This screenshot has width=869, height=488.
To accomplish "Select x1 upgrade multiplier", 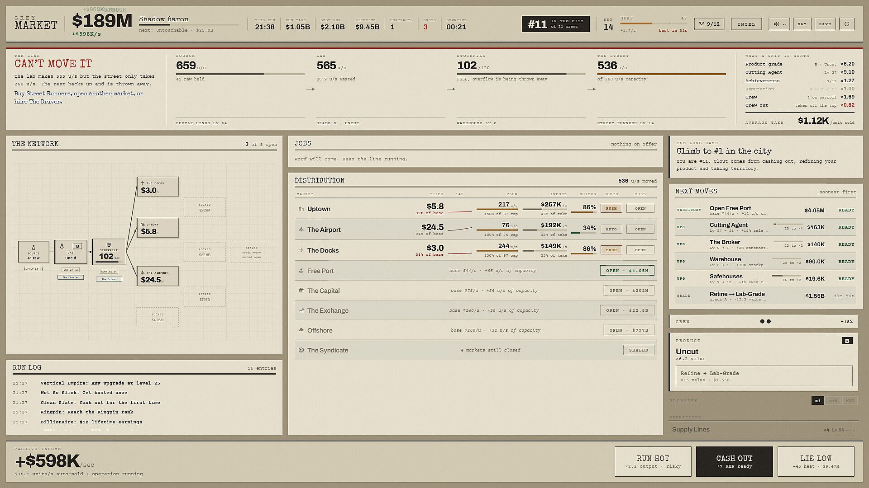I will coord(817,401).
